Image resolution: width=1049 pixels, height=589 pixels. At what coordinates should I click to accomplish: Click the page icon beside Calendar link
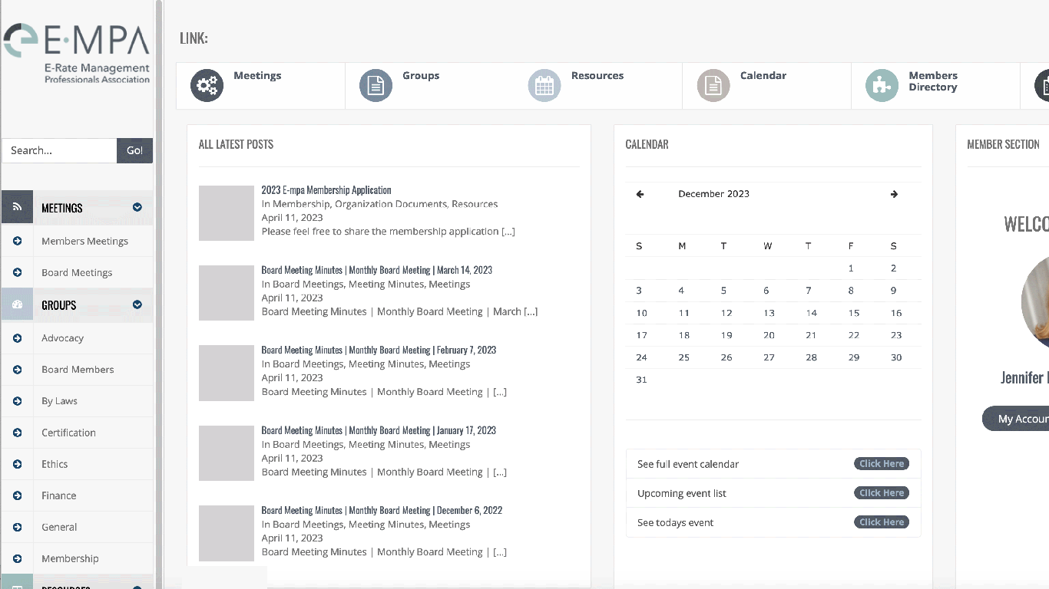pyautogui.click(x=713, y=86)
